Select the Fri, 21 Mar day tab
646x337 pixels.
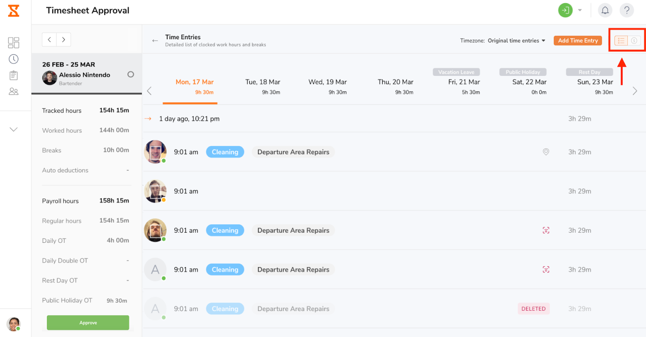coord(464,86)
